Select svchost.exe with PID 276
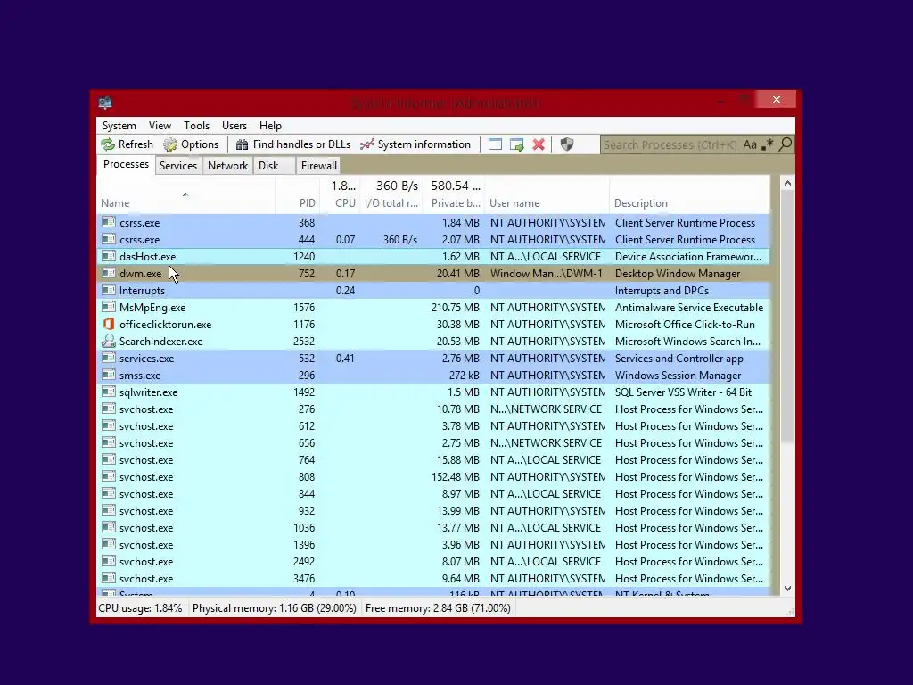Screen dimensions: 913x685 (433, 409)
